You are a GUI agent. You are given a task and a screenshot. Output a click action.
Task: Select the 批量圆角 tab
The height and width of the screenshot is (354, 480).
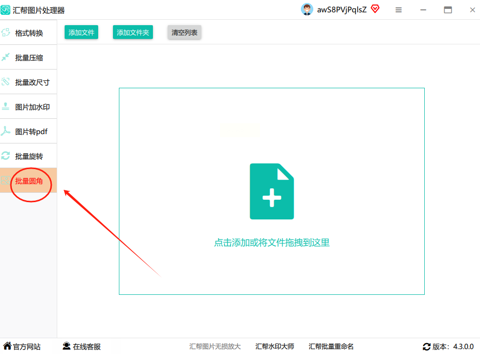[29, 180]
